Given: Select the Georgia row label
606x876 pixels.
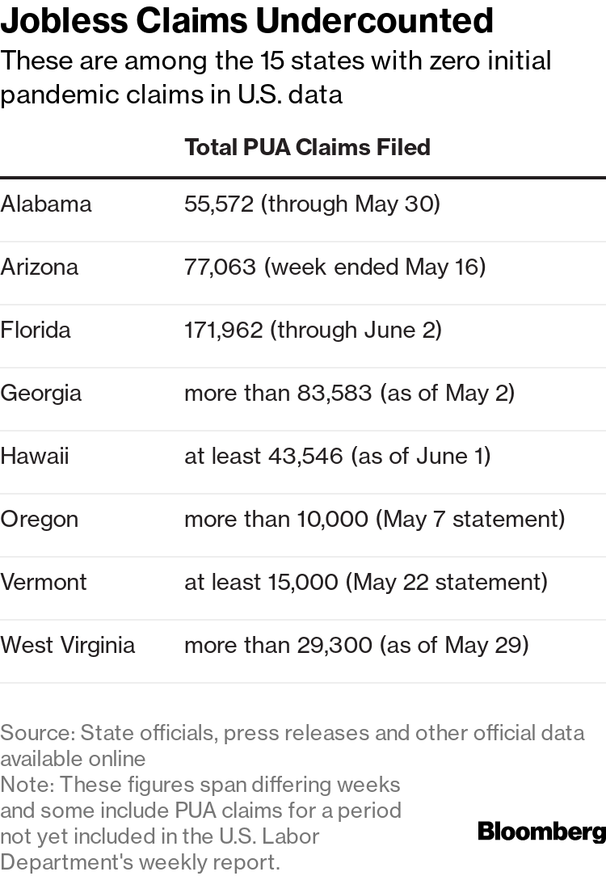Looking at the screenshot, I should (40, 394).
